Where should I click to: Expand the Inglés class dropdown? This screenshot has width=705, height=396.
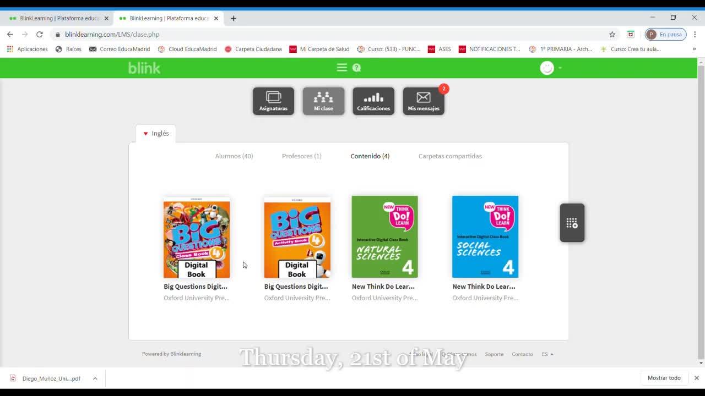pyautogui.click(x=156, y=133)
